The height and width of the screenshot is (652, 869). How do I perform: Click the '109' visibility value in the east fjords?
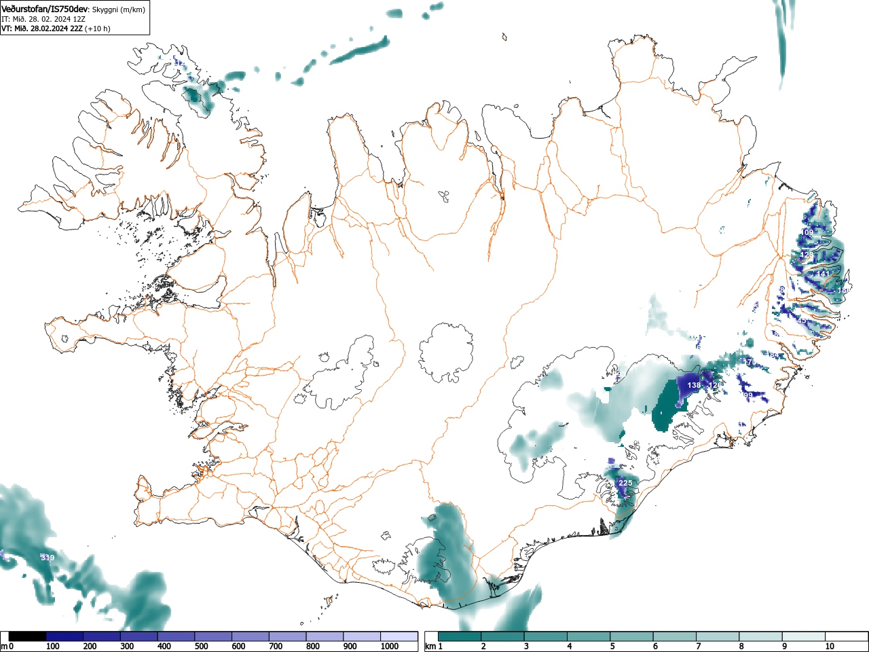click(x=807, y=232)
